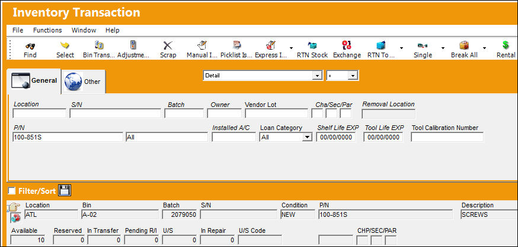
Task: Click the Find binoculars icon
Action: 30,45
